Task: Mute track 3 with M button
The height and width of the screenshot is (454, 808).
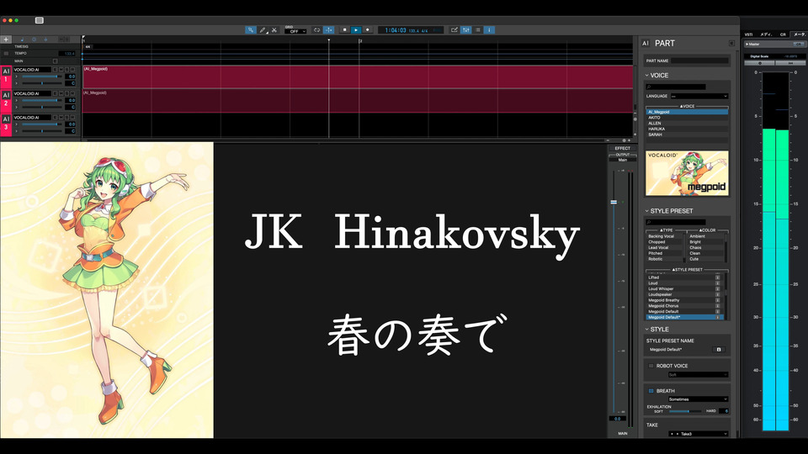Action: click(61, 118)
